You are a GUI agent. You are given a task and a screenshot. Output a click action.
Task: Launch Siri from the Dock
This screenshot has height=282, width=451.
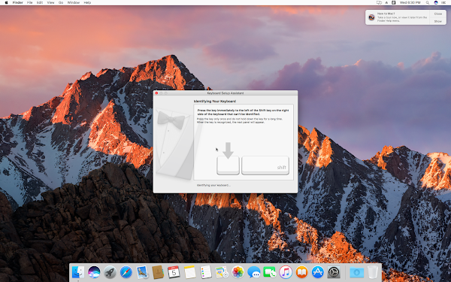tap(94, 272)
